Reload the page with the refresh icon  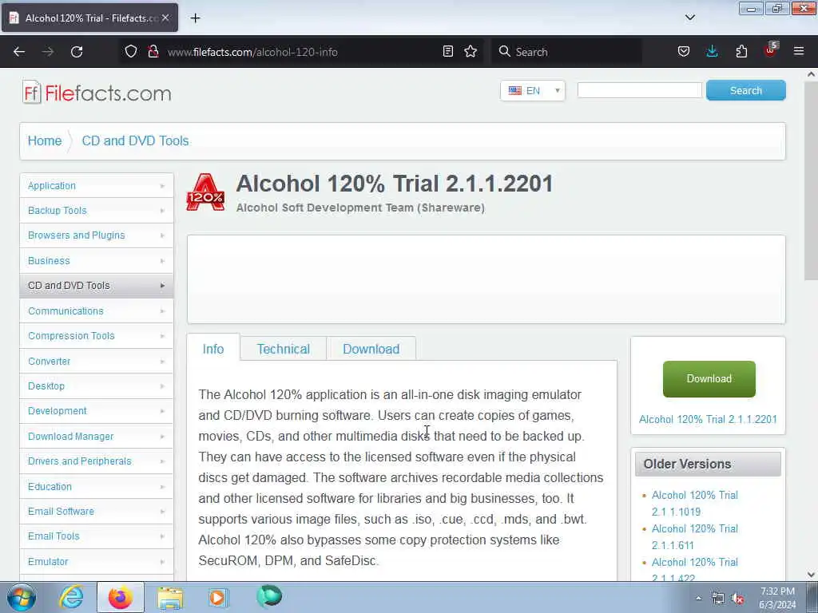77,52
